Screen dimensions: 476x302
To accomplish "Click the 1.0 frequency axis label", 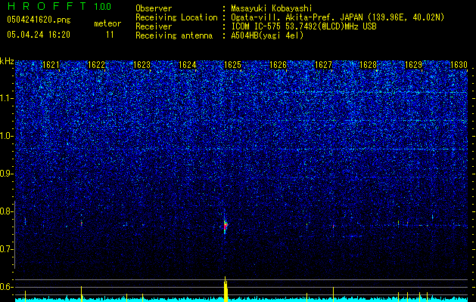I will coord(7,136).
